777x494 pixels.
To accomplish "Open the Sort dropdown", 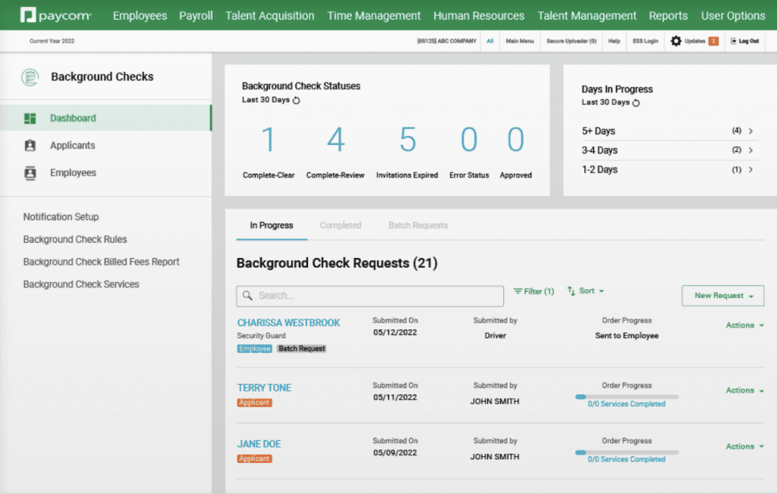I will click(586, 291).
